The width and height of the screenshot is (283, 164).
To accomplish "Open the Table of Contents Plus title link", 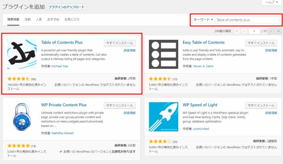I will tap(62, 42).
